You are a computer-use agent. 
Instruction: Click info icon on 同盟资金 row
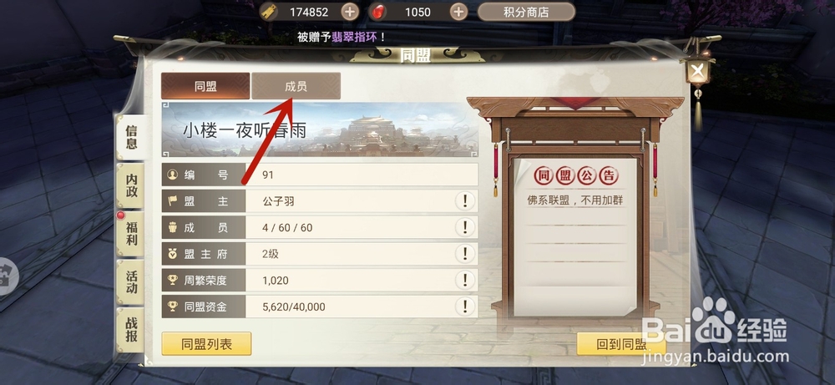(x=465, y=306)
